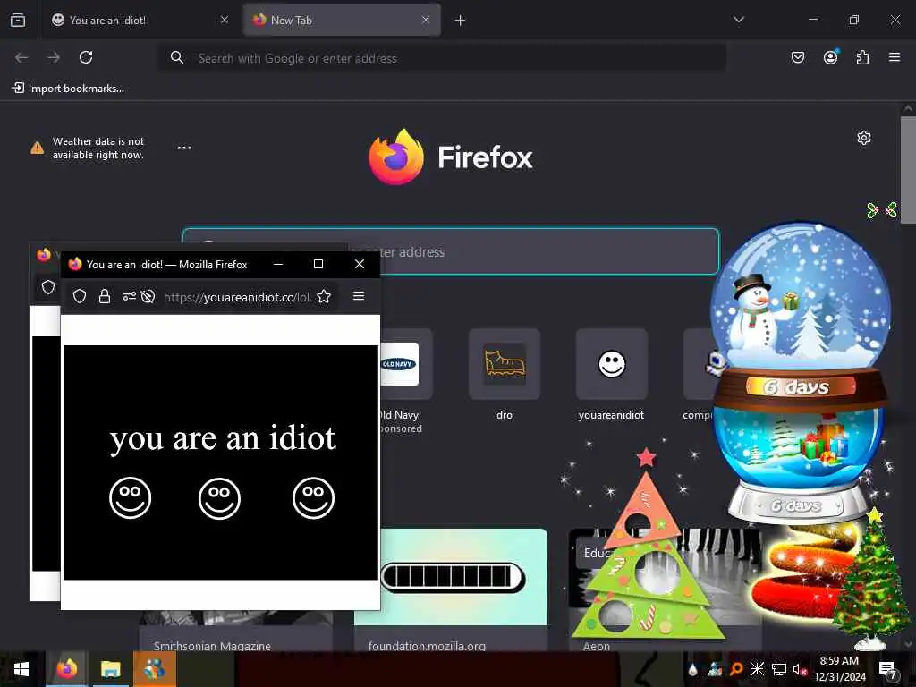The height and width of the screenshot is (687, 916).
Task: Click the orange highlighted taskbar app icon
Action: 154,669
